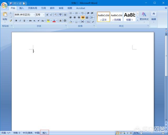Toggle Bold formatting
The width and height of the screenshot is (168, 135).
click(x=16, y=20)
